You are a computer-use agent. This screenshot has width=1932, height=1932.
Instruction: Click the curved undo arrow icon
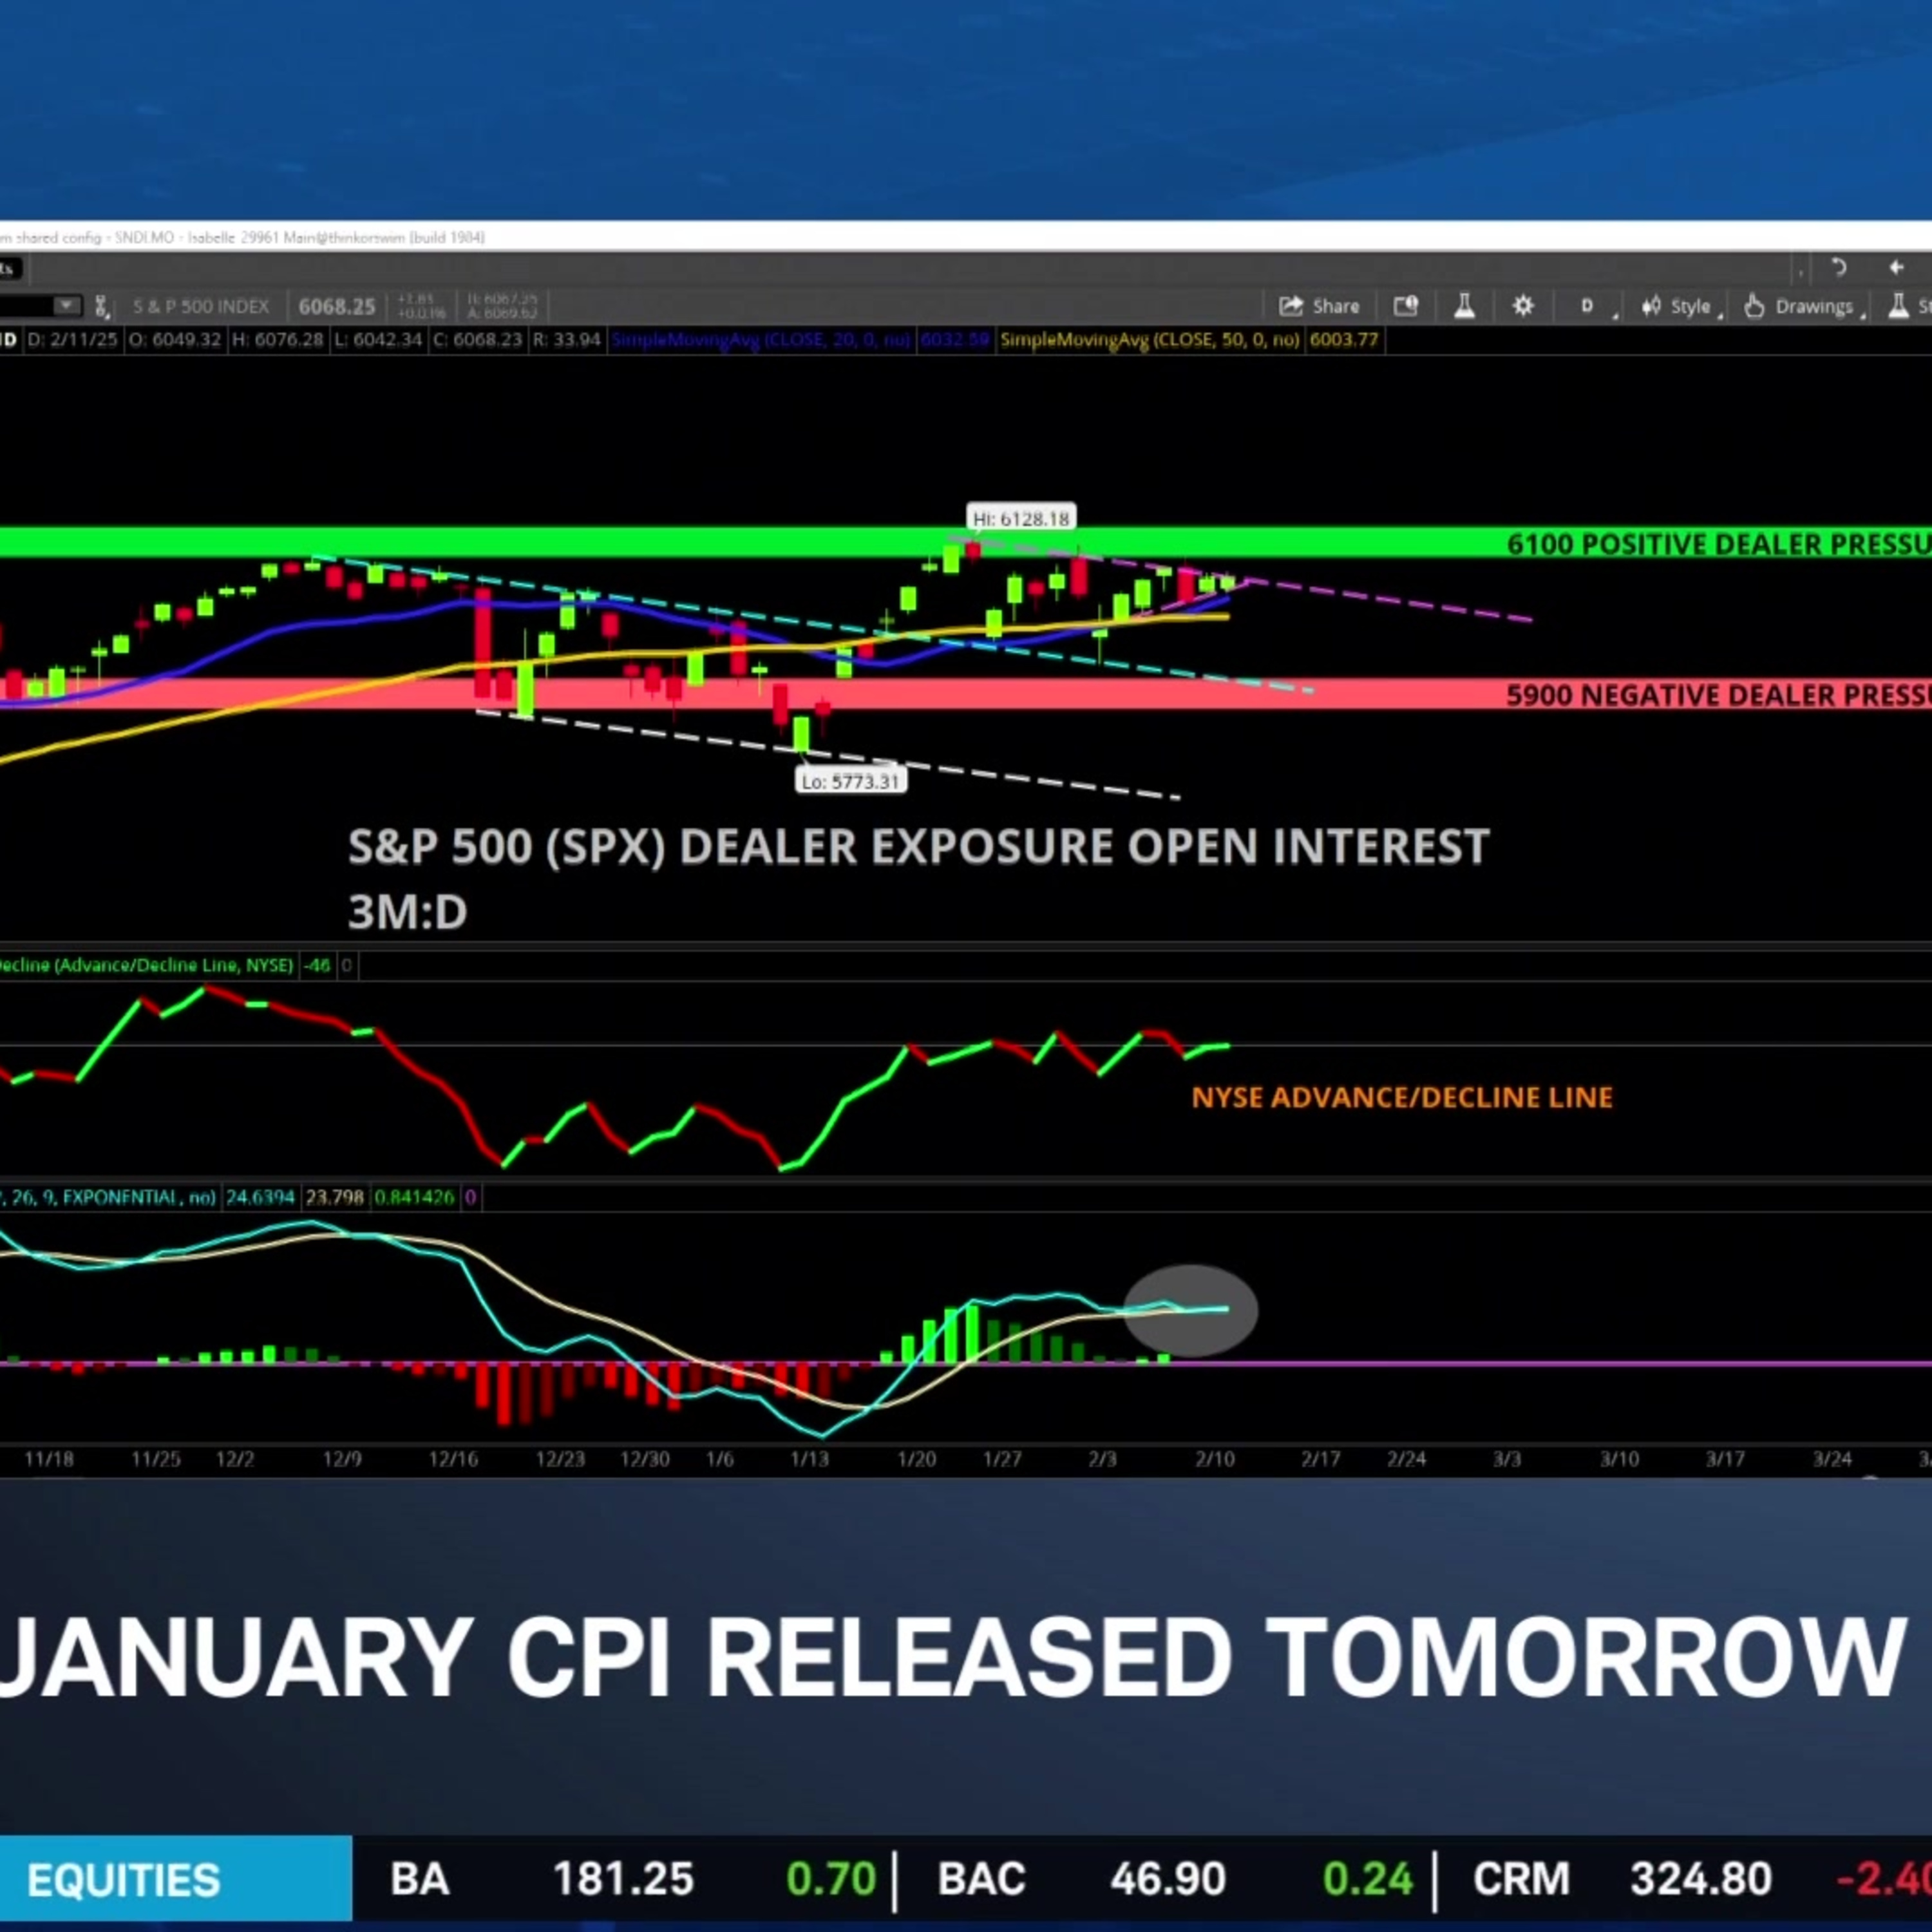pos(1838,267)
